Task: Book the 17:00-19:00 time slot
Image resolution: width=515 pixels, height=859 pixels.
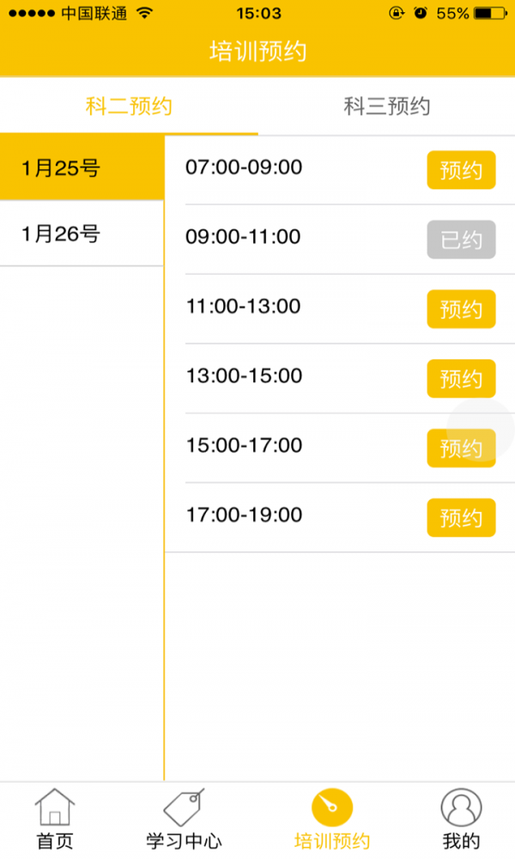Action: pyautogui.click(x=461, y=518)
